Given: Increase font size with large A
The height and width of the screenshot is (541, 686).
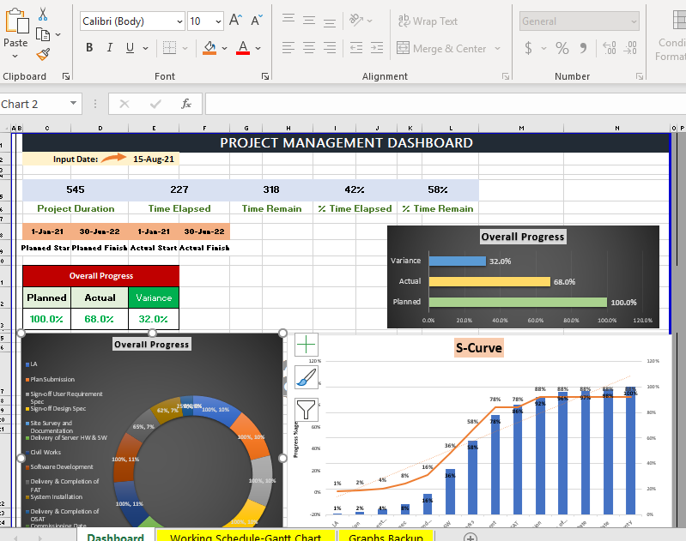Looking at the screenshot, I should tap(235, 20).
